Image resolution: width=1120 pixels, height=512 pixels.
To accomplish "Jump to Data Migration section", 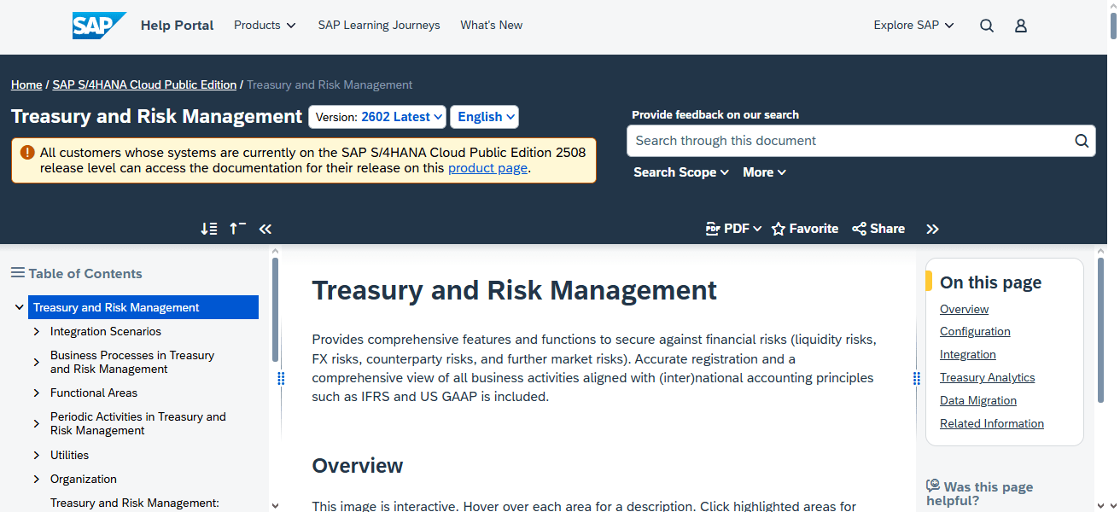I will tap(978, 400).
